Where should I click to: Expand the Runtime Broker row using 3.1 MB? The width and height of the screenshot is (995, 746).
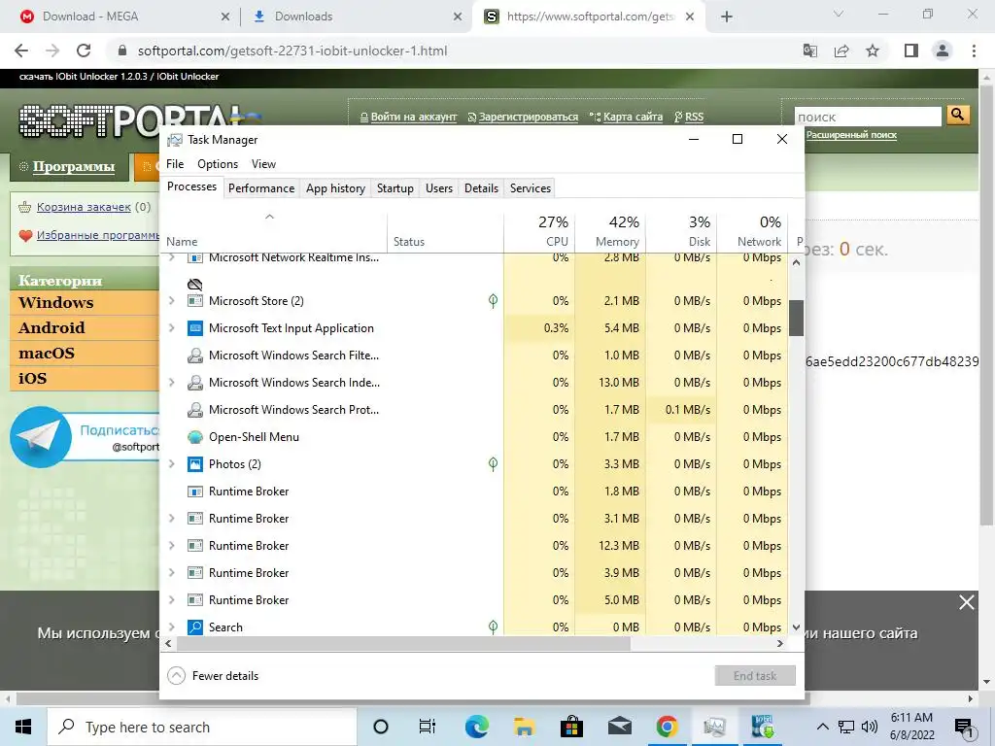[x=171, y=519]
